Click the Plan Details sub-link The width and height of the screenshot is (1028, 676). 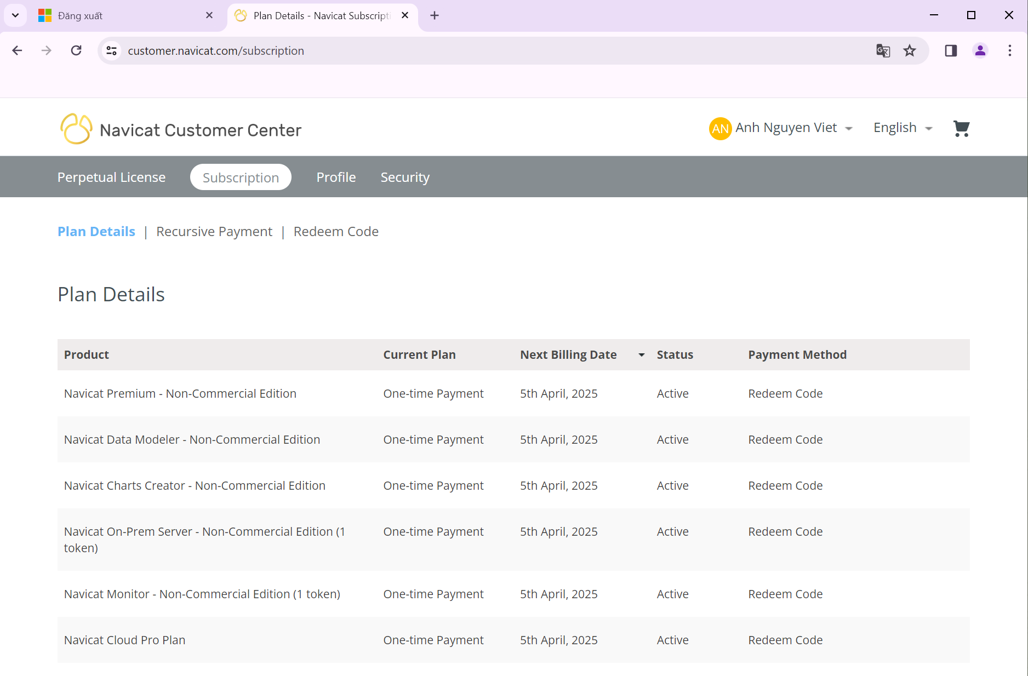click(96, 232)
